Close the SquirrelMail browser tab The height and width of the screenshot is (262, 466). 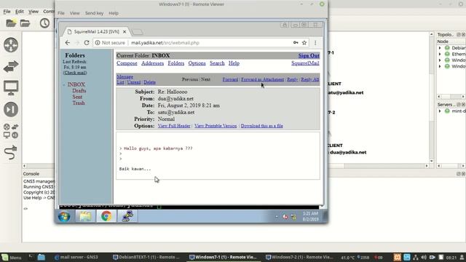click(x=125, y=31)
